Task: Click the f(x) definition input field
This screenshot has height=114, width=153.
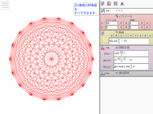Action: [x=131, y=53]
